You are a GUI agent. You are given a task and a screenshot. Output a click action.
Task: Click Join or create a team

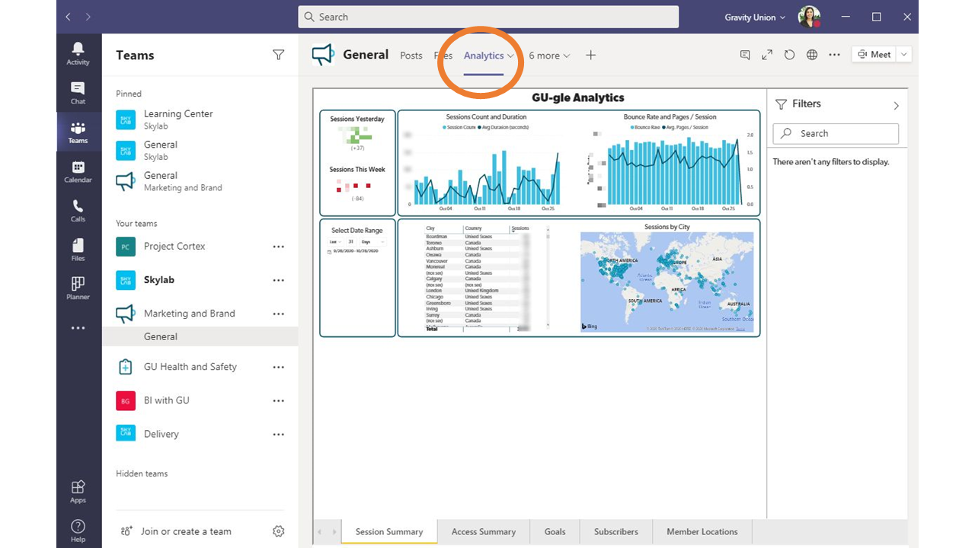point(186,531)
